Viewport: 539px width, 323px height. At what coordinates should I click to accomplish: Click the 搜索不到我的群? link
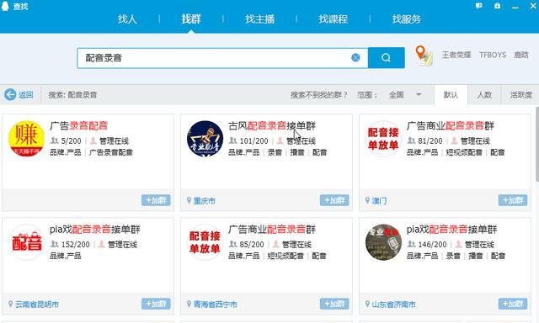tap(318, 95)
